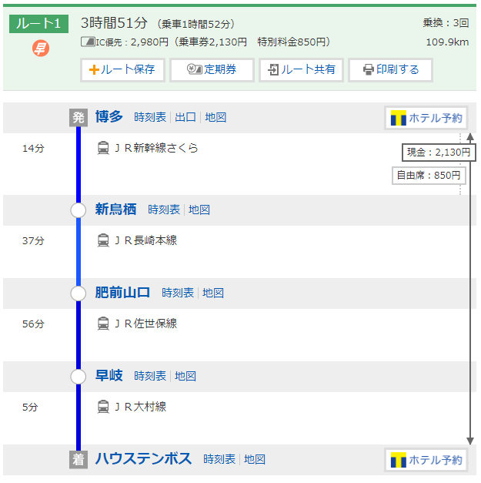Viewport: 481px width, 483px height.
Task: Click the 3時間51分 total time text
Action: 114,23
